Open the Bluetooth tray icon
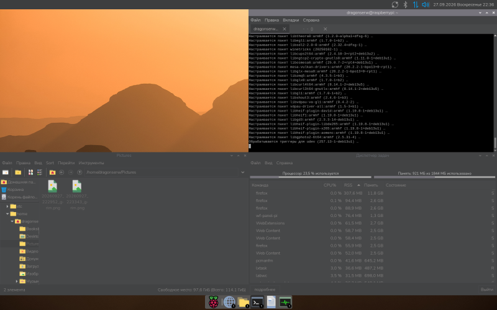 point(405,4)
